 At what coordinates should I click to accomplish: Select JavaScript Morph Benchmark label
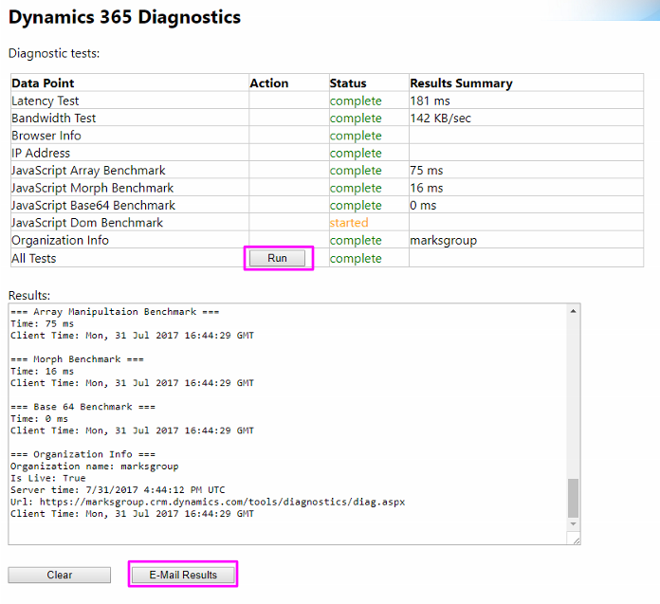(93, 188)
